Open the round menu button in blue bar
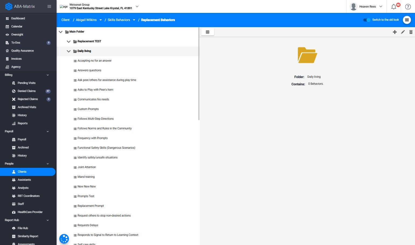415x245 pixels. point(407,20)
